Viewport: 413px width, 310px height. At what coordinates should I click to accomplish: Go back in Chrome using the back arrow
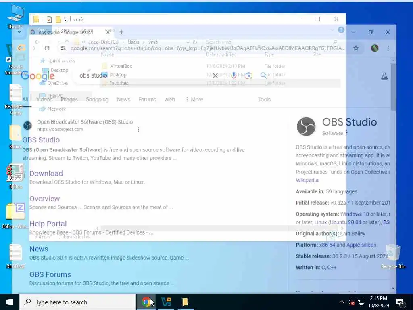point(20,48)
